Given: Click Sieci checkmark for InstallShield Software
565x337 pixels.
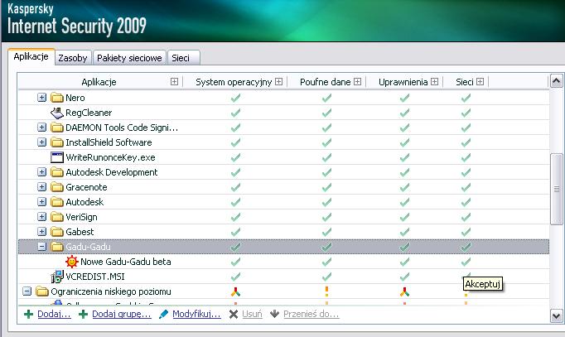Looking at the screenshot, I should [x=466, y=142].
